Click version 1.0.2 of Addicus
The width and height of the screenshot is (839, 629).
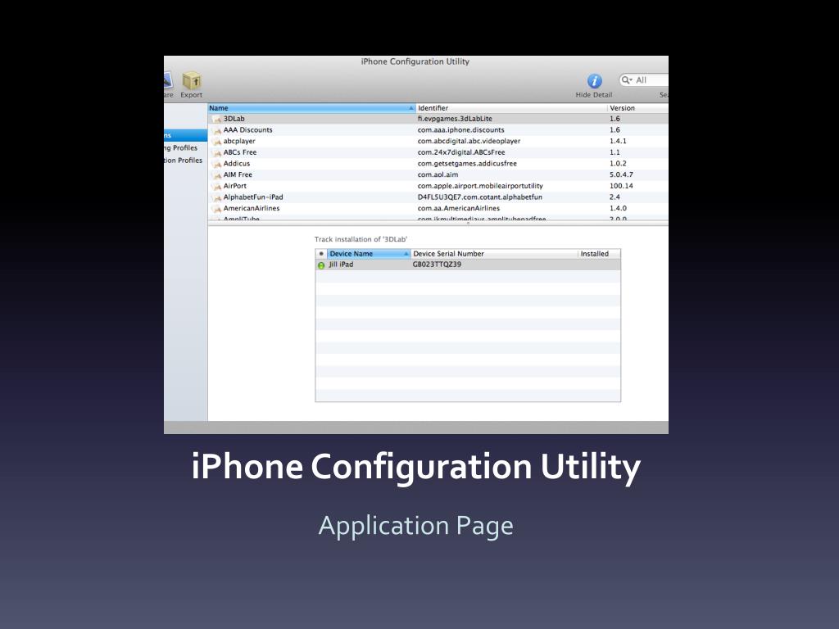(x=618, y=164)
